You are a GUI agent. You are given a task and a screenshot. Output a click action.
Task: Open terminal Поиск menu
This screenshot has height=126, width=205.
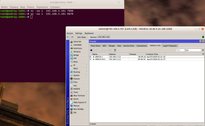[30, 7]
